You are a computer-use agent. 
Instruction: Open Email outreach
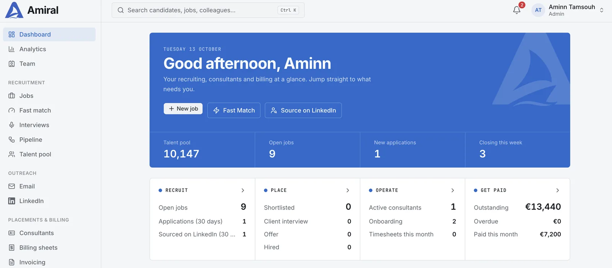[x=49, y=186]
